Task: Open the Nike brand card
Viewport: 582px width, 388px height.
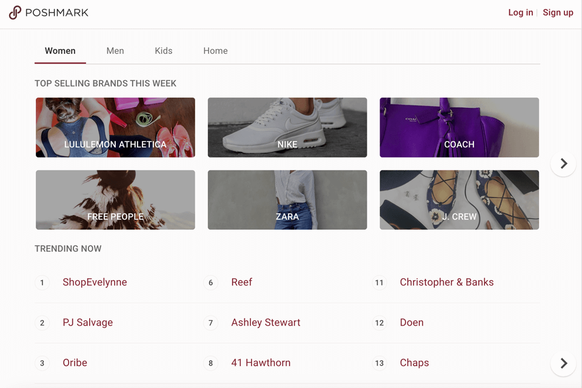Action: 287,127
